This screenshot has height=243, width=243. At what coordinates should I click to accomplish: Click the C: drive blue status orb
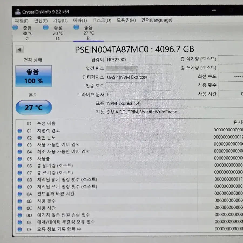[x=15, y=28]
